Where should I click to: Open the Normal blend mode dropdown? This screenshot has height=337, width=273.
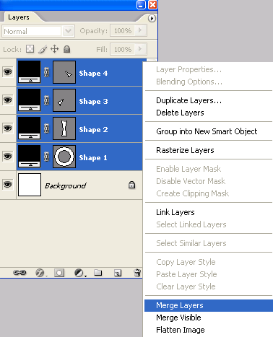pos(69,31)
